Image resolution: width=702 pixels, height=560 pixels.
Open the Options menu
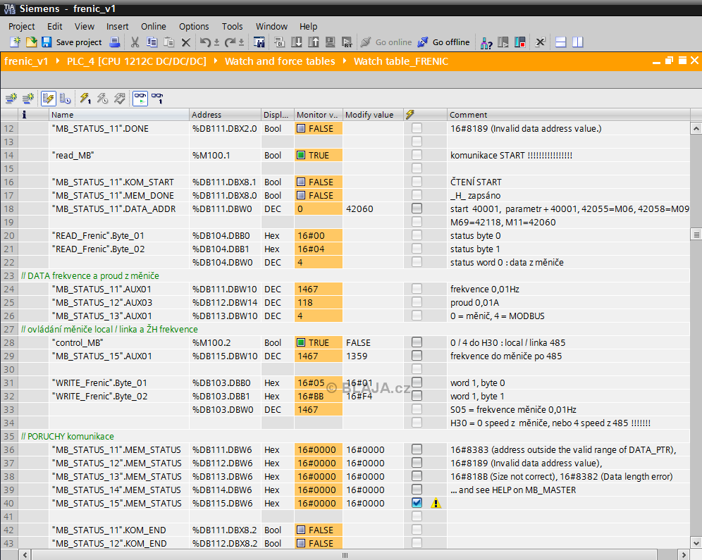point(194,26)
